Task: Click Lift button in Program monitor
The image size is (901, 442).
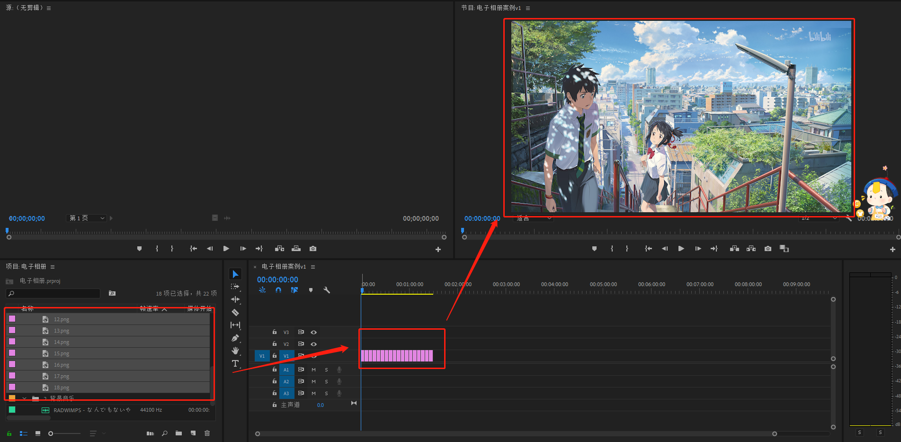Action: click(734, 249)
